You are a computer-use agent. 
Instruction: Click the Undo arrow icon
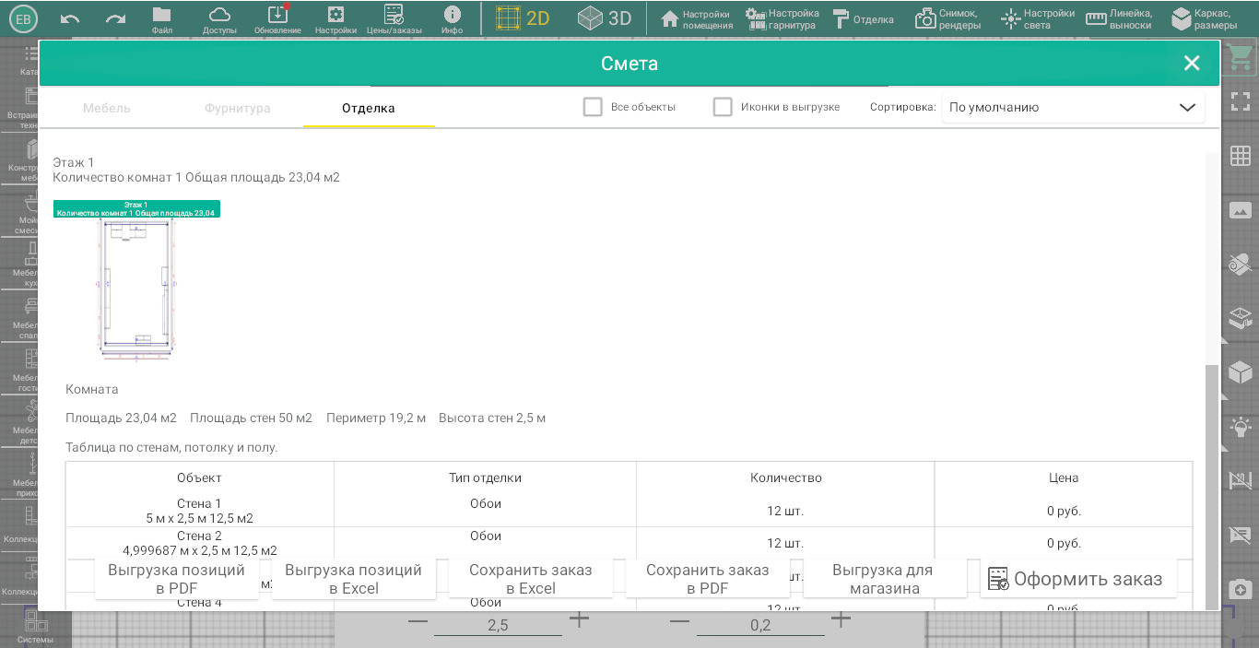70,18
